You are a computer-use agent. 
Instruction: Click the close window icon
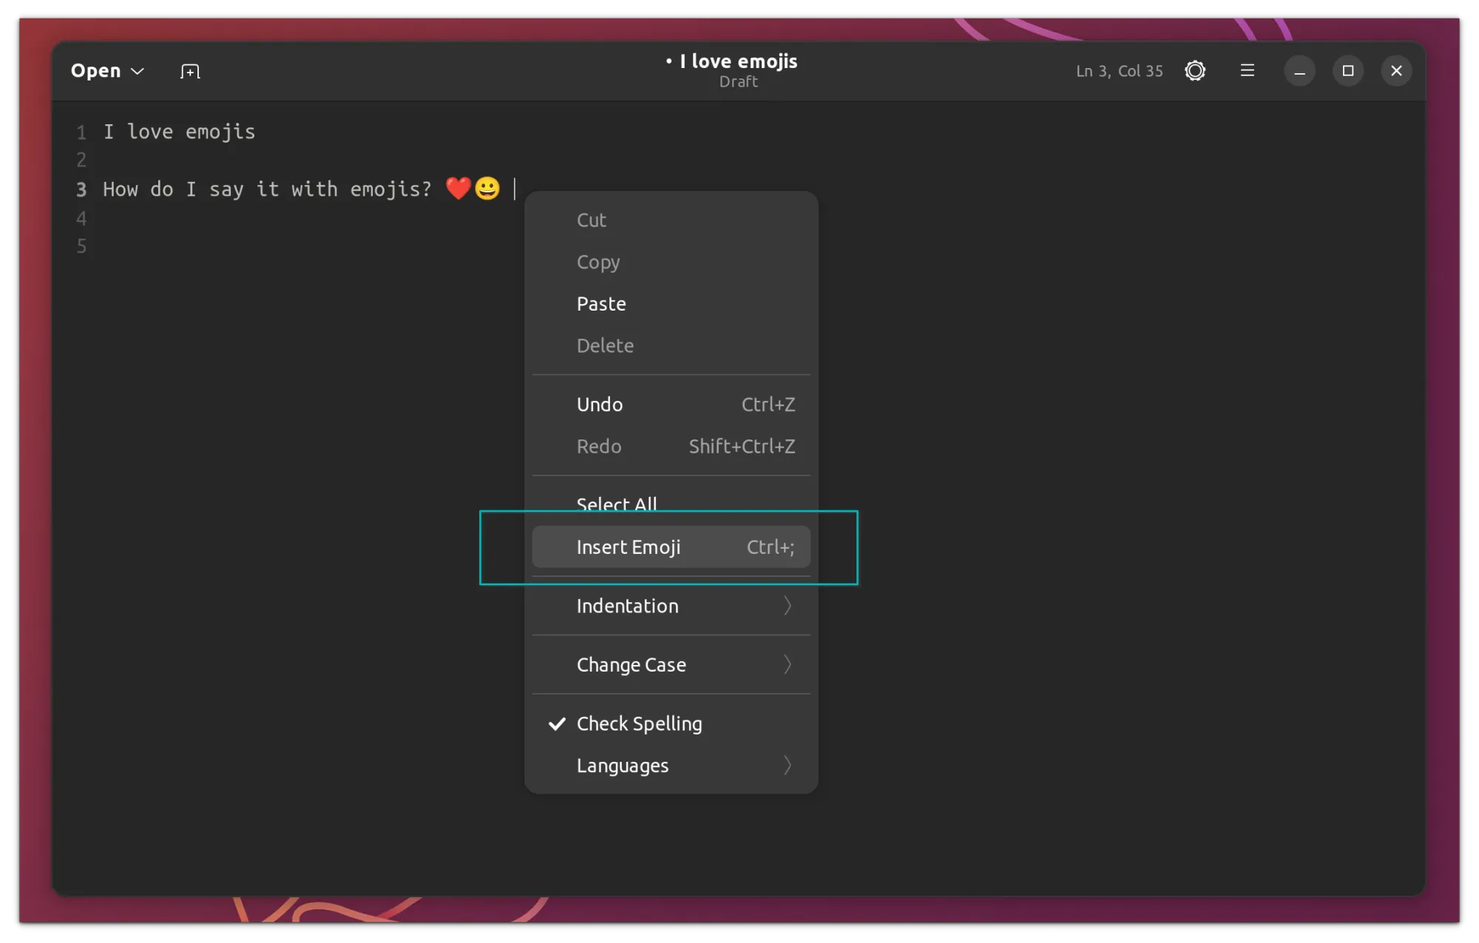coord(1396,70)
